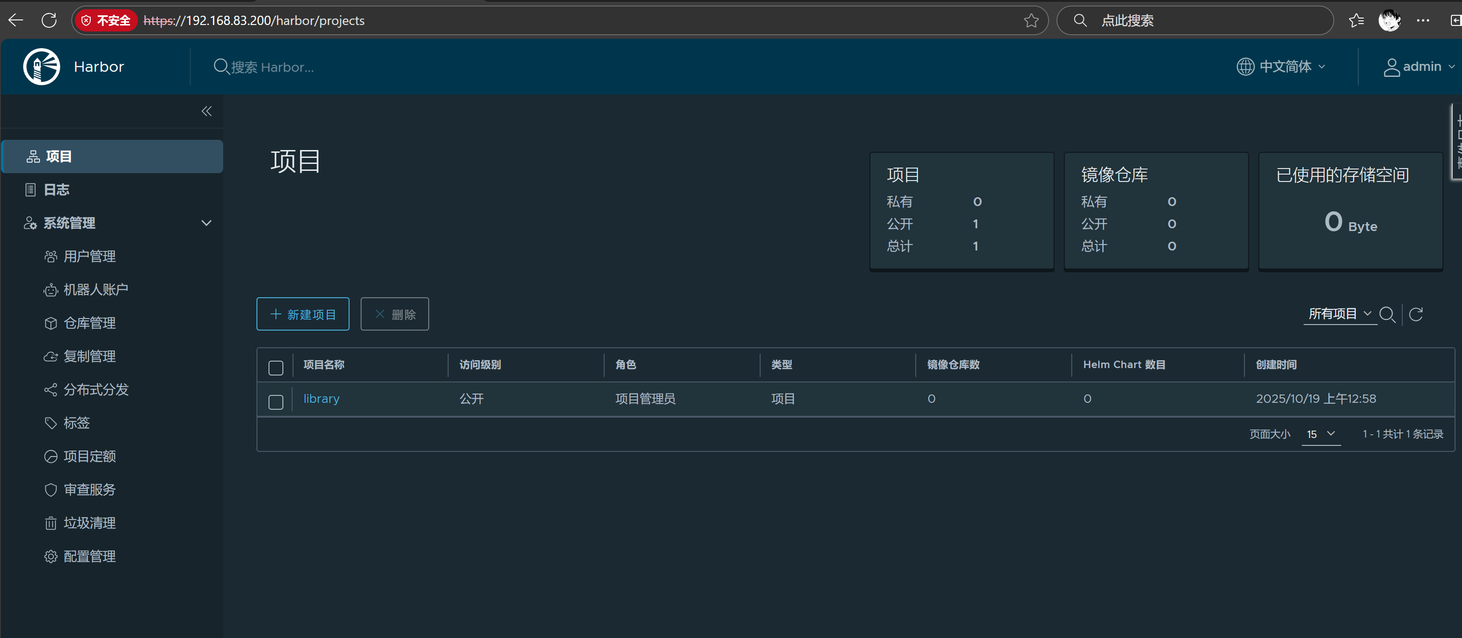Refresh the project list
1462x638 pixels.
pos(1416,314)
